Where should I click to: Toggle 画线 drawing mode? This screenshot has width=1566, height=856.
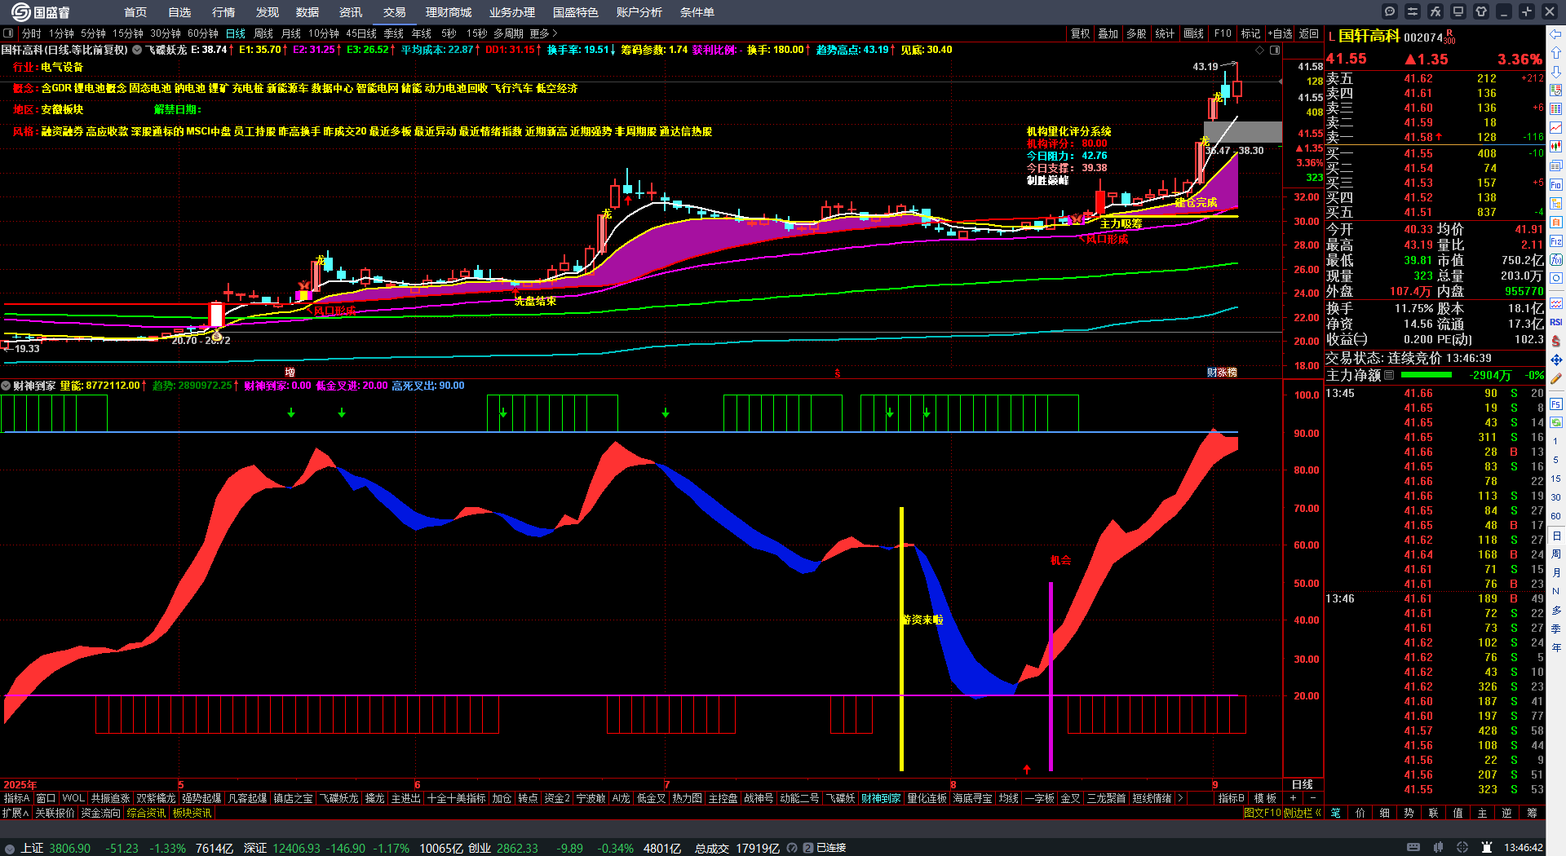[x=1193, y=33]
